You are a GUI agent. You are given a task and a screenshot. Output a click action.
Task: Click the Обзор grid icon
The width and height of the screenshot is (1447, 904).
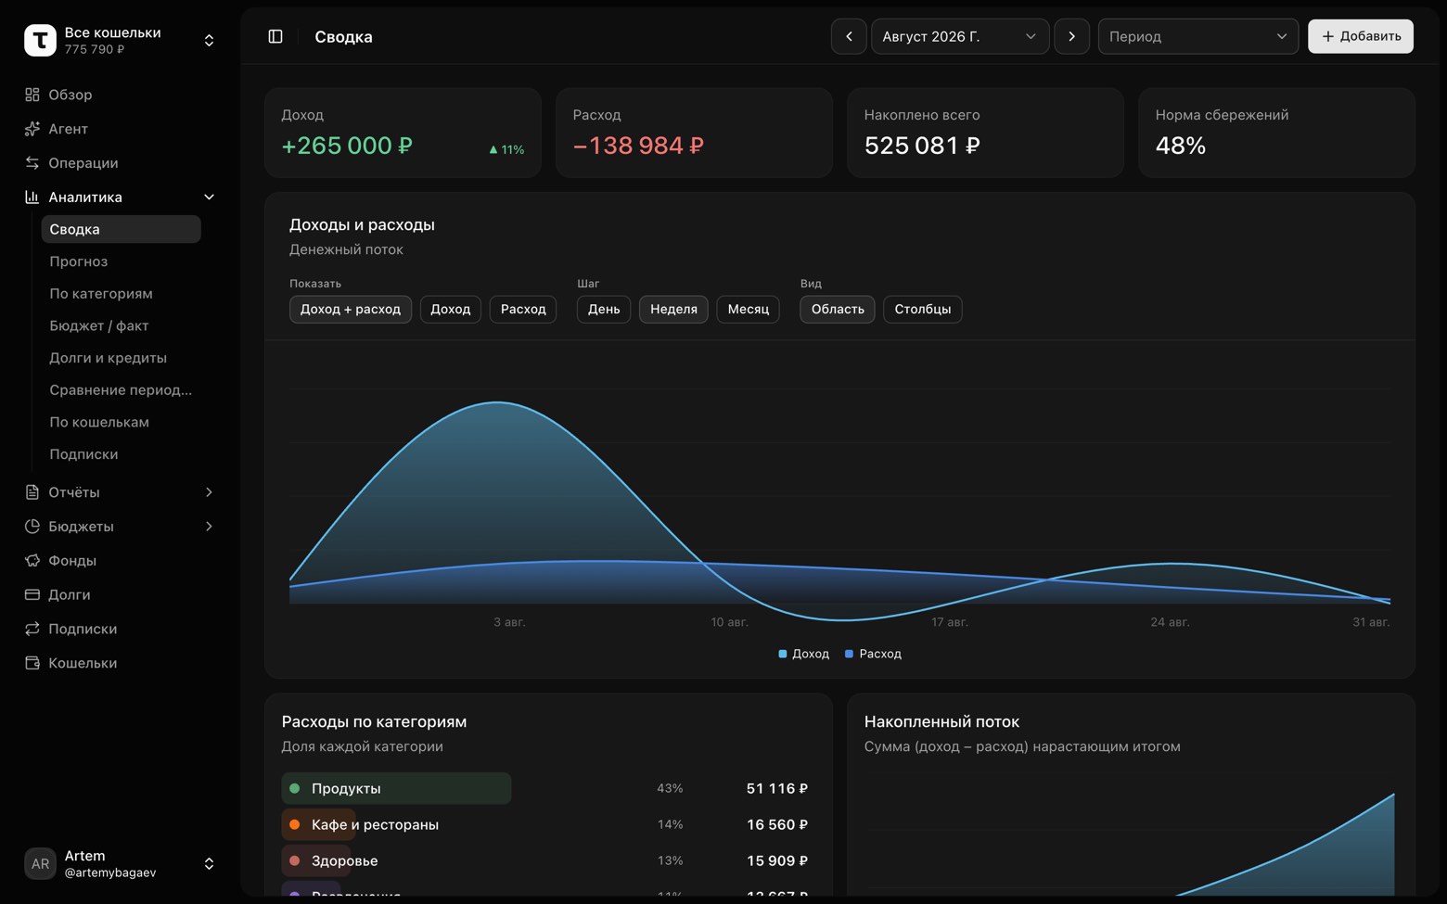coord(32,95)
